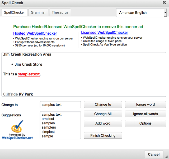169x159 pixels.
Task: Click the Change to text field
Action: point(60,105)
